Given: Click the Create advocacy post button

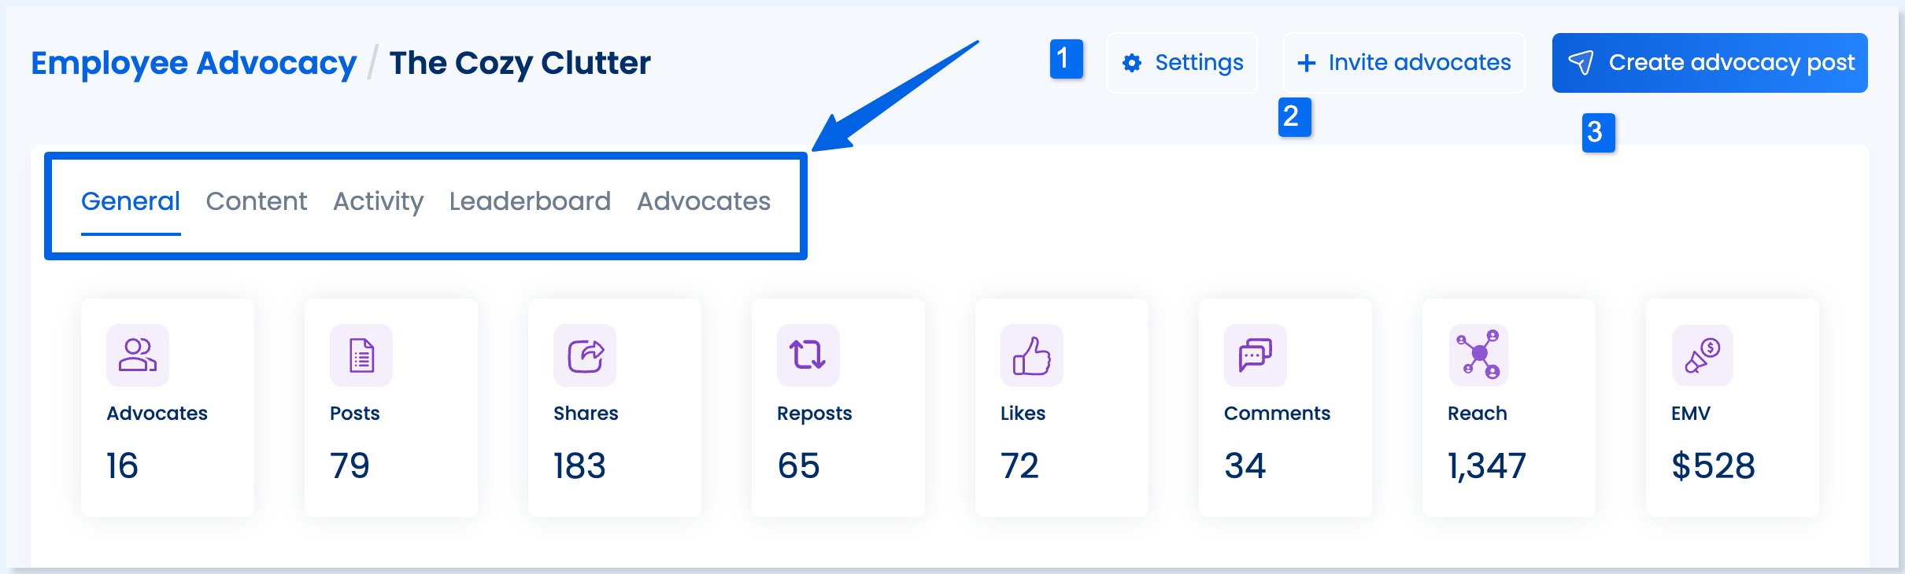Looking at the screenshot, I should point(1708,62).
